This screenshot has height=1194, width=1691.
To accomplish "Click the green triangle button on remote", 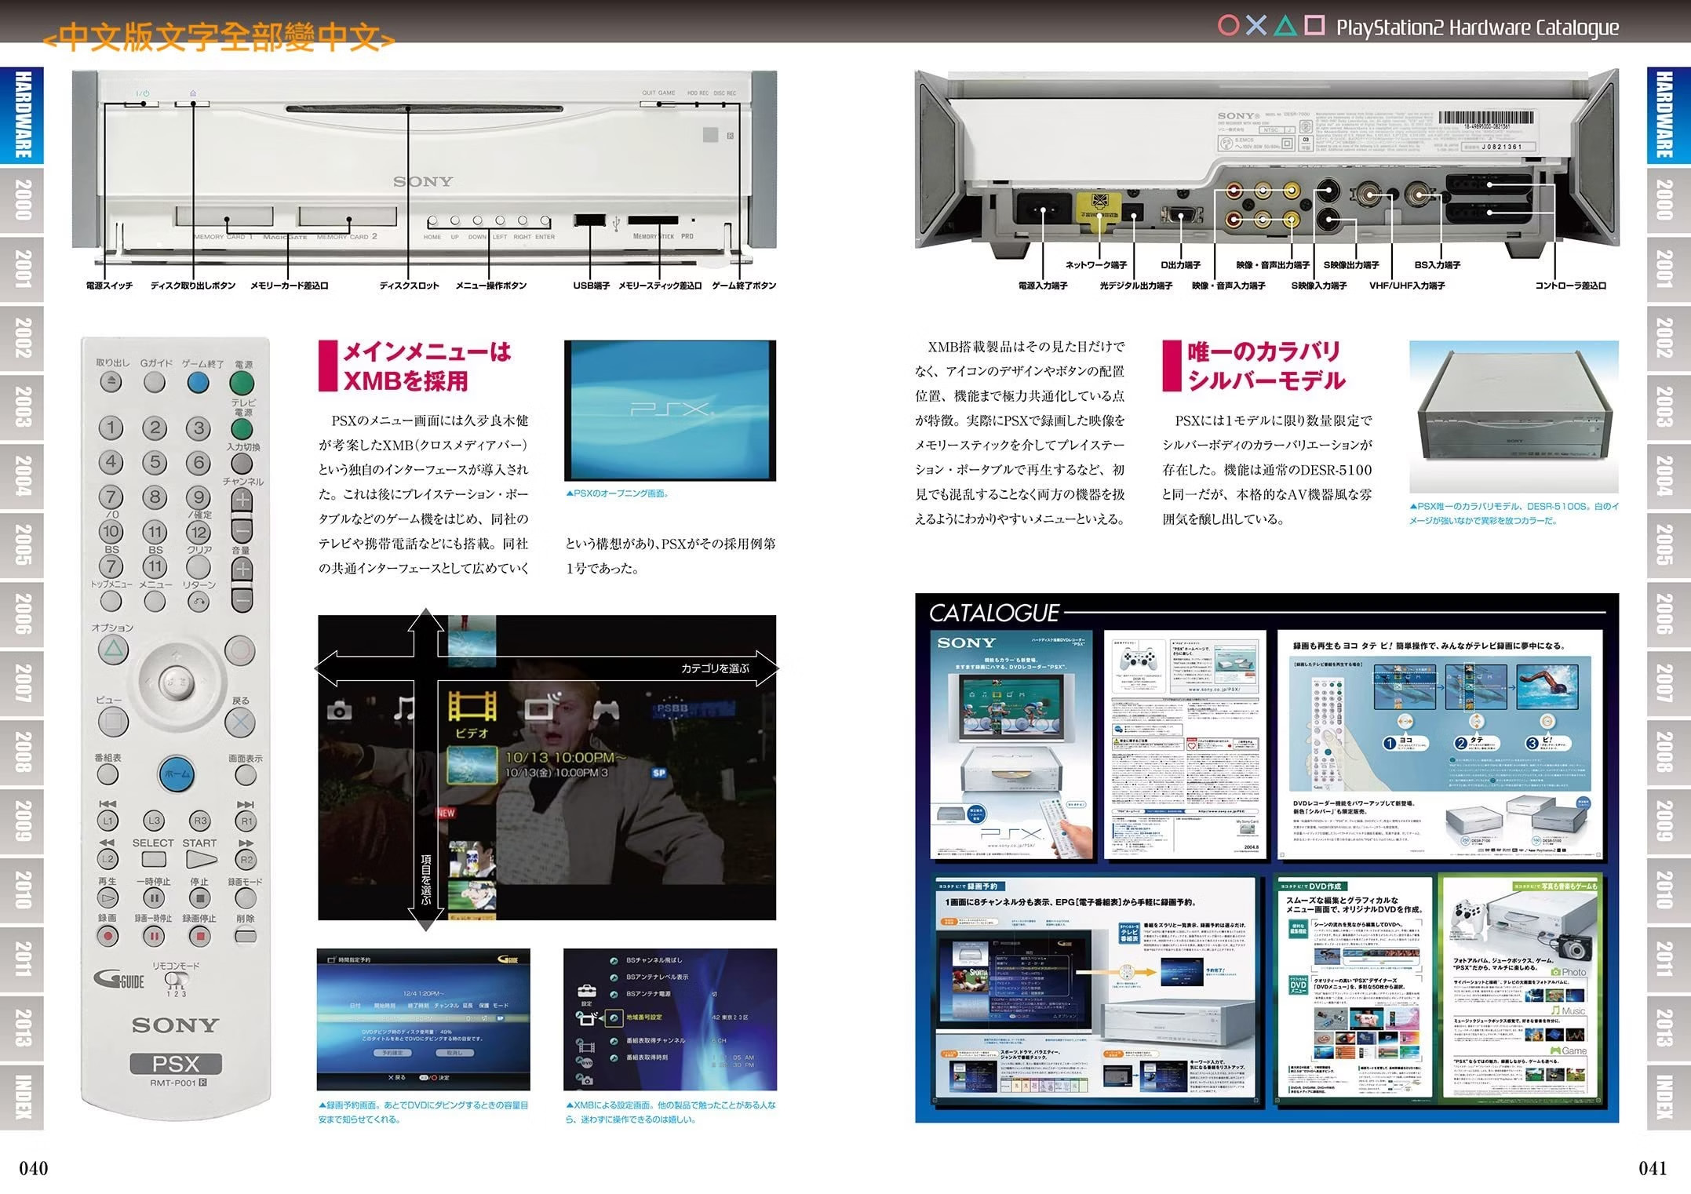I will [113, 650].
